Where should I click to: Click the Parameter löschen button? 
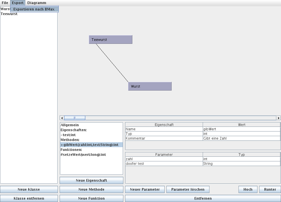point(188,190)
